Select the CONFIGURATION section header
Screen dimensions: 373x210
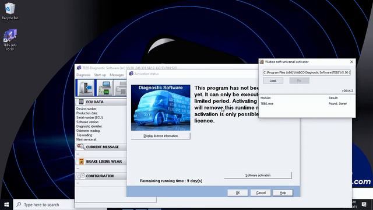pyautogui.click(x=101, y=176)
